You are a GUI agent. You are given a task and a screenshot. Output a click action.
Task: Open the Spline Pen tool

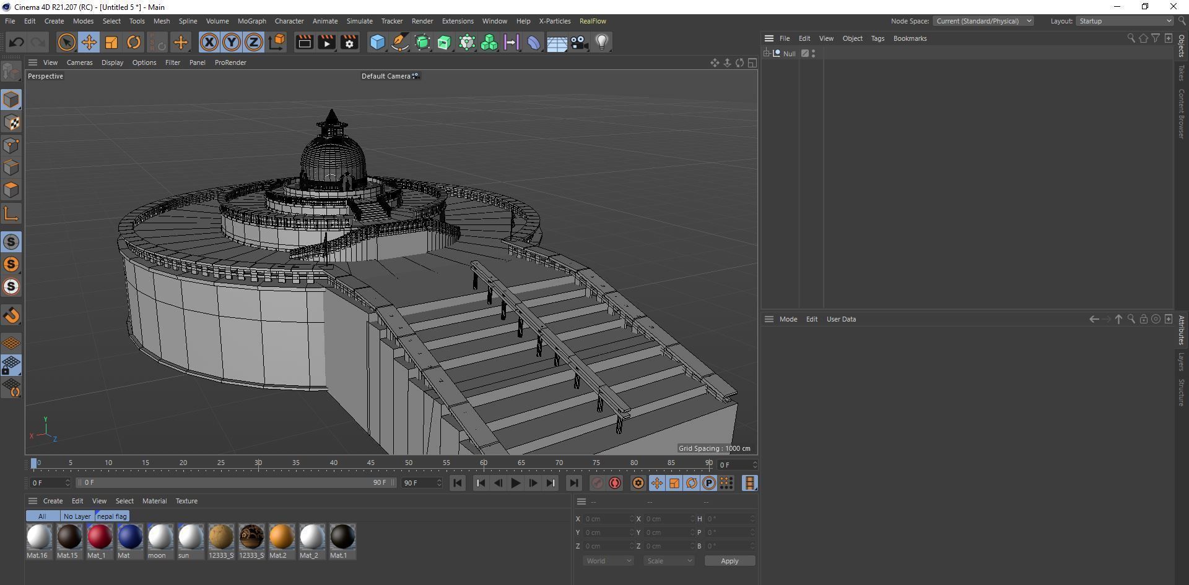click(x=400, y=42)
